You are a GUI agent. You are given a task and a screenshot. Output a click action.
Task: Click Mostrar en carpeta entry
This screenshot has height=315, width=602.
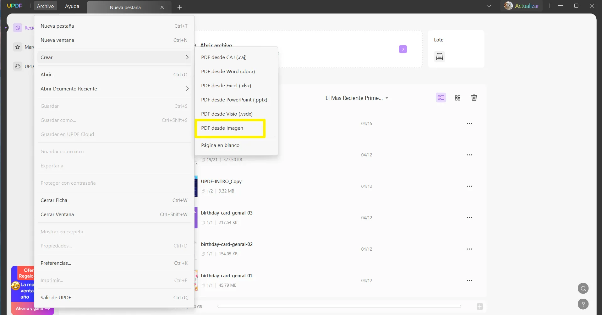point(114,232)
